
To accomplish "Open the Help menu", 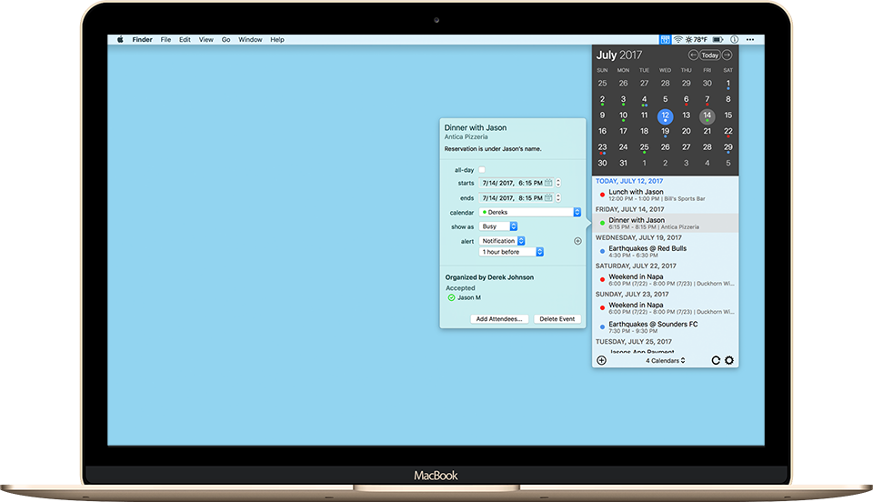I will (277, 39).
